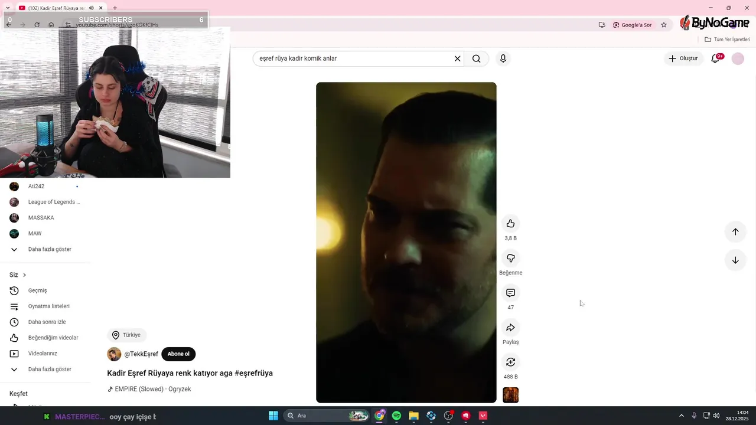The height and width of the screenshot is (425, 756).
Task: Open the Remix icon showing 488 B
Action: [510, 362]
